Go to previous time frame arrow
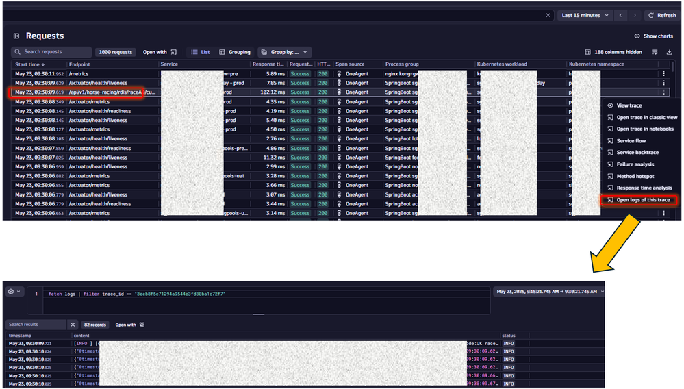The height and width of the screenshot is (389, 684). (620, 15)
